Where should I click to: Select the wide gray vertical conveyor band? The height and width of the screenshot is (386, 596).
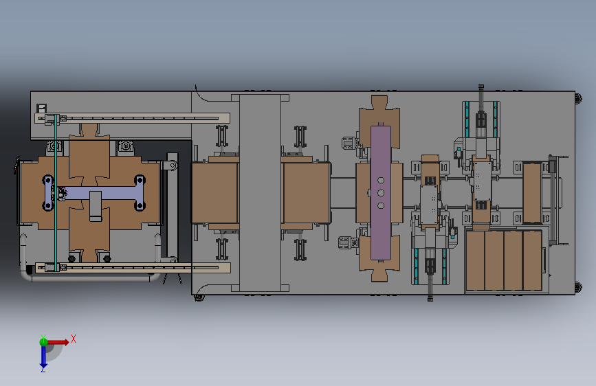[260, 193]
